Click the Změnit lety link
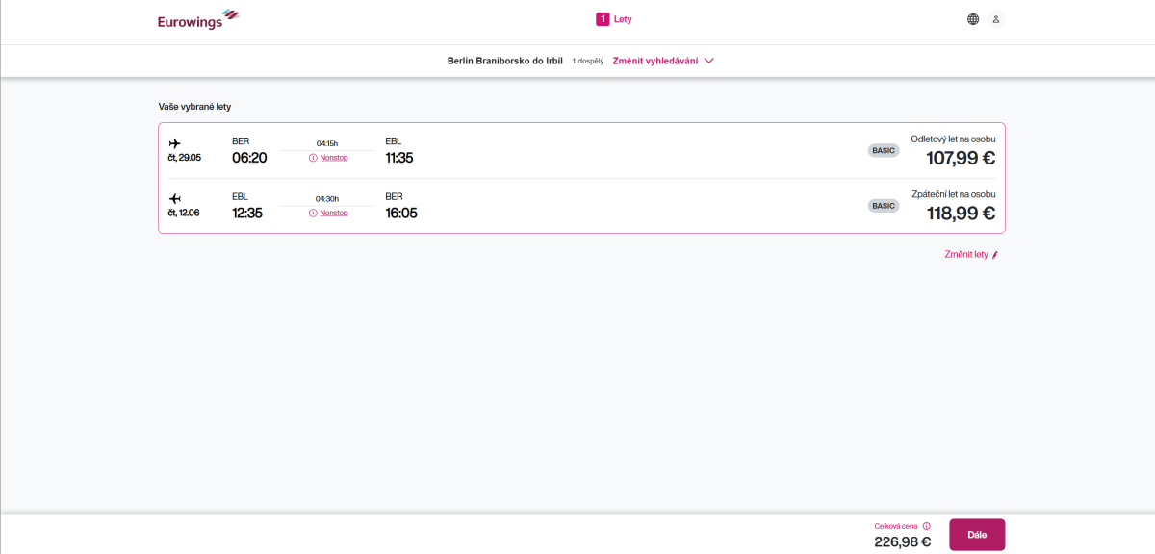Image resolution: width=1155 pixels, height=554 pixels. coord(966,255)
